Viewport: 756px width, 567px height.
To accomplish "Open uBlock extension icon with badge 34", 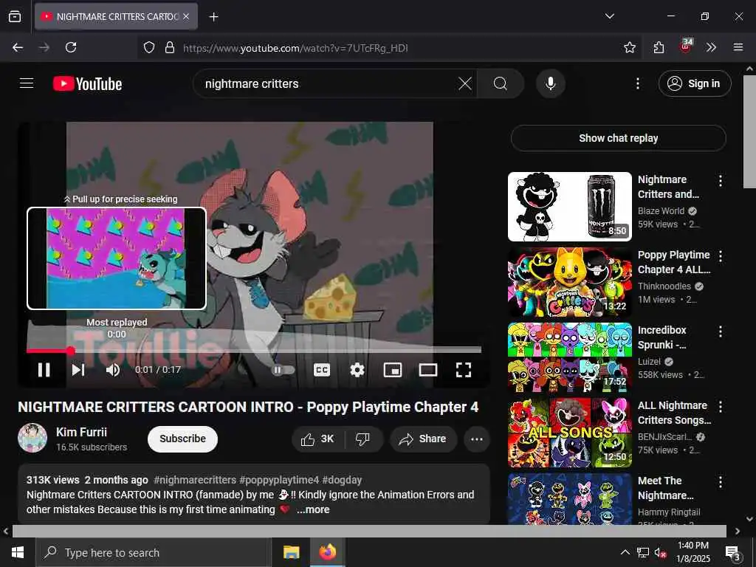I will [x=686, y=47].
